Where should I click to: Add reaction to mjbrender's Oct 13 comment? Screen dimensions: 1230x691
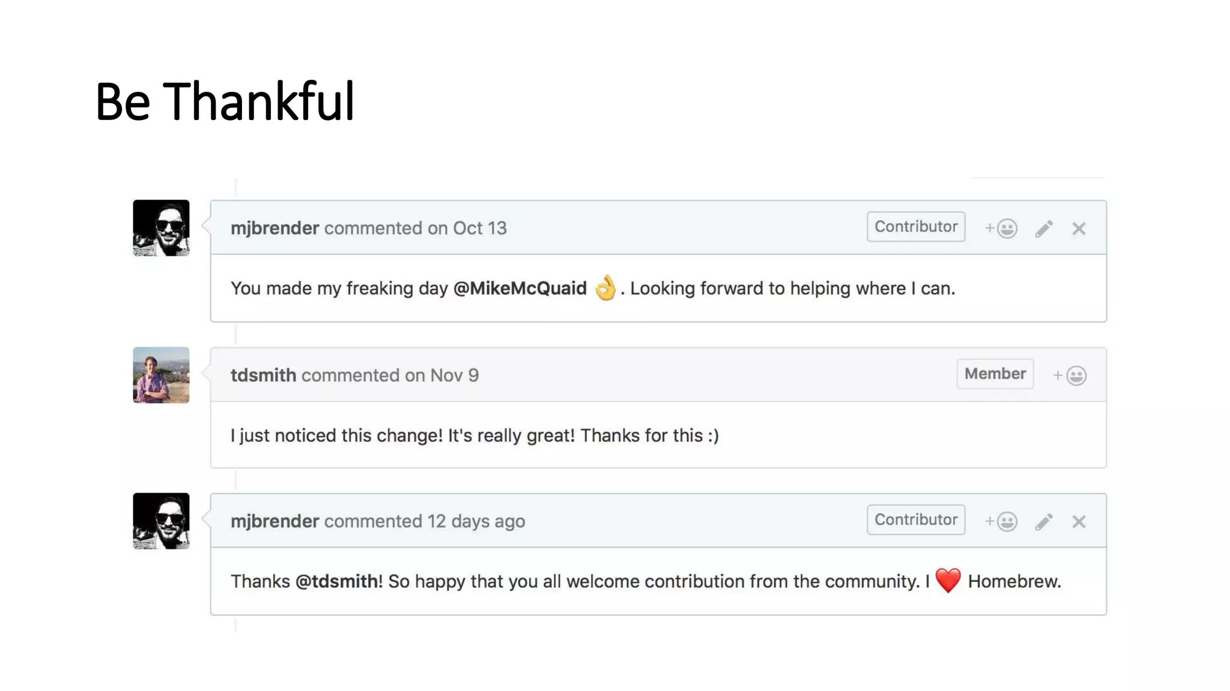1001,229
